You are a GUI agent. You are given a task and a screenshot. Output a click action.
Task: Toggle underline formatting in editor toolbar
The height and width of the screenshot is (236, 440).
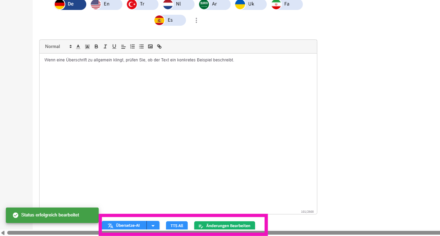[114, 47]
